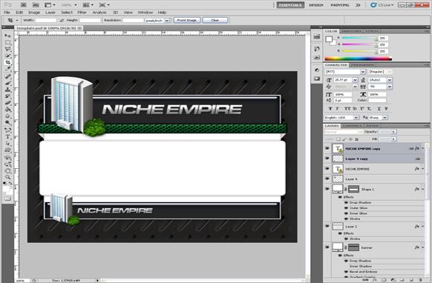Select the Rectangular Marquee tool
432x283 pixels.
click(x=7, y=42)
